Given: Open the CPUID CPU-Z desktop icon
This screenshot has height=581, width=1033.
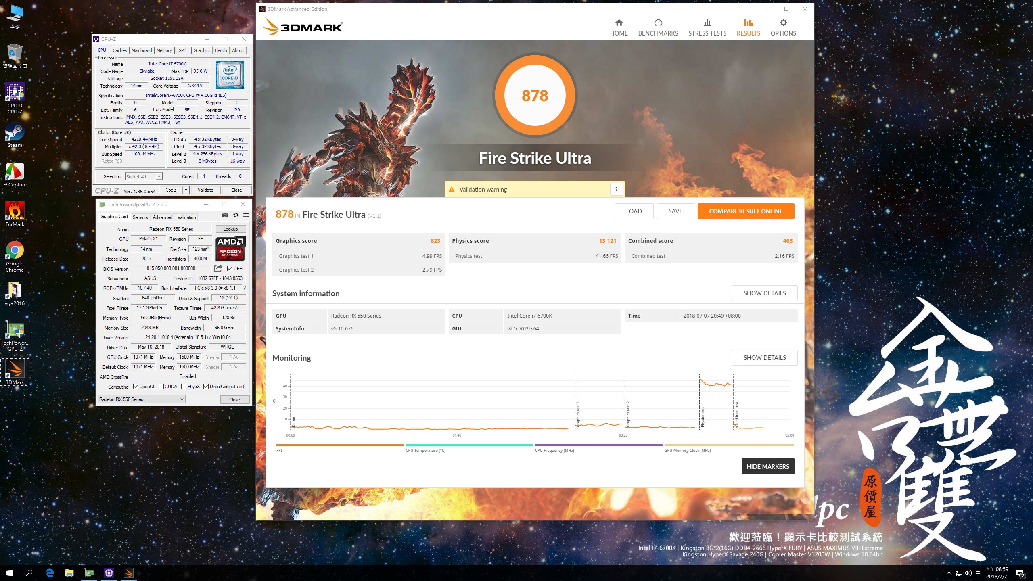Looking at the screenshot, I should click(15, 98).
